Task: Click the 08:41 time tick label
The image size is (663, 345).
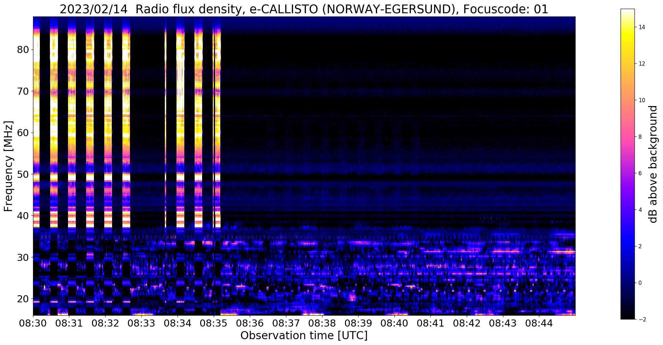Action: [x=431, y=323]
